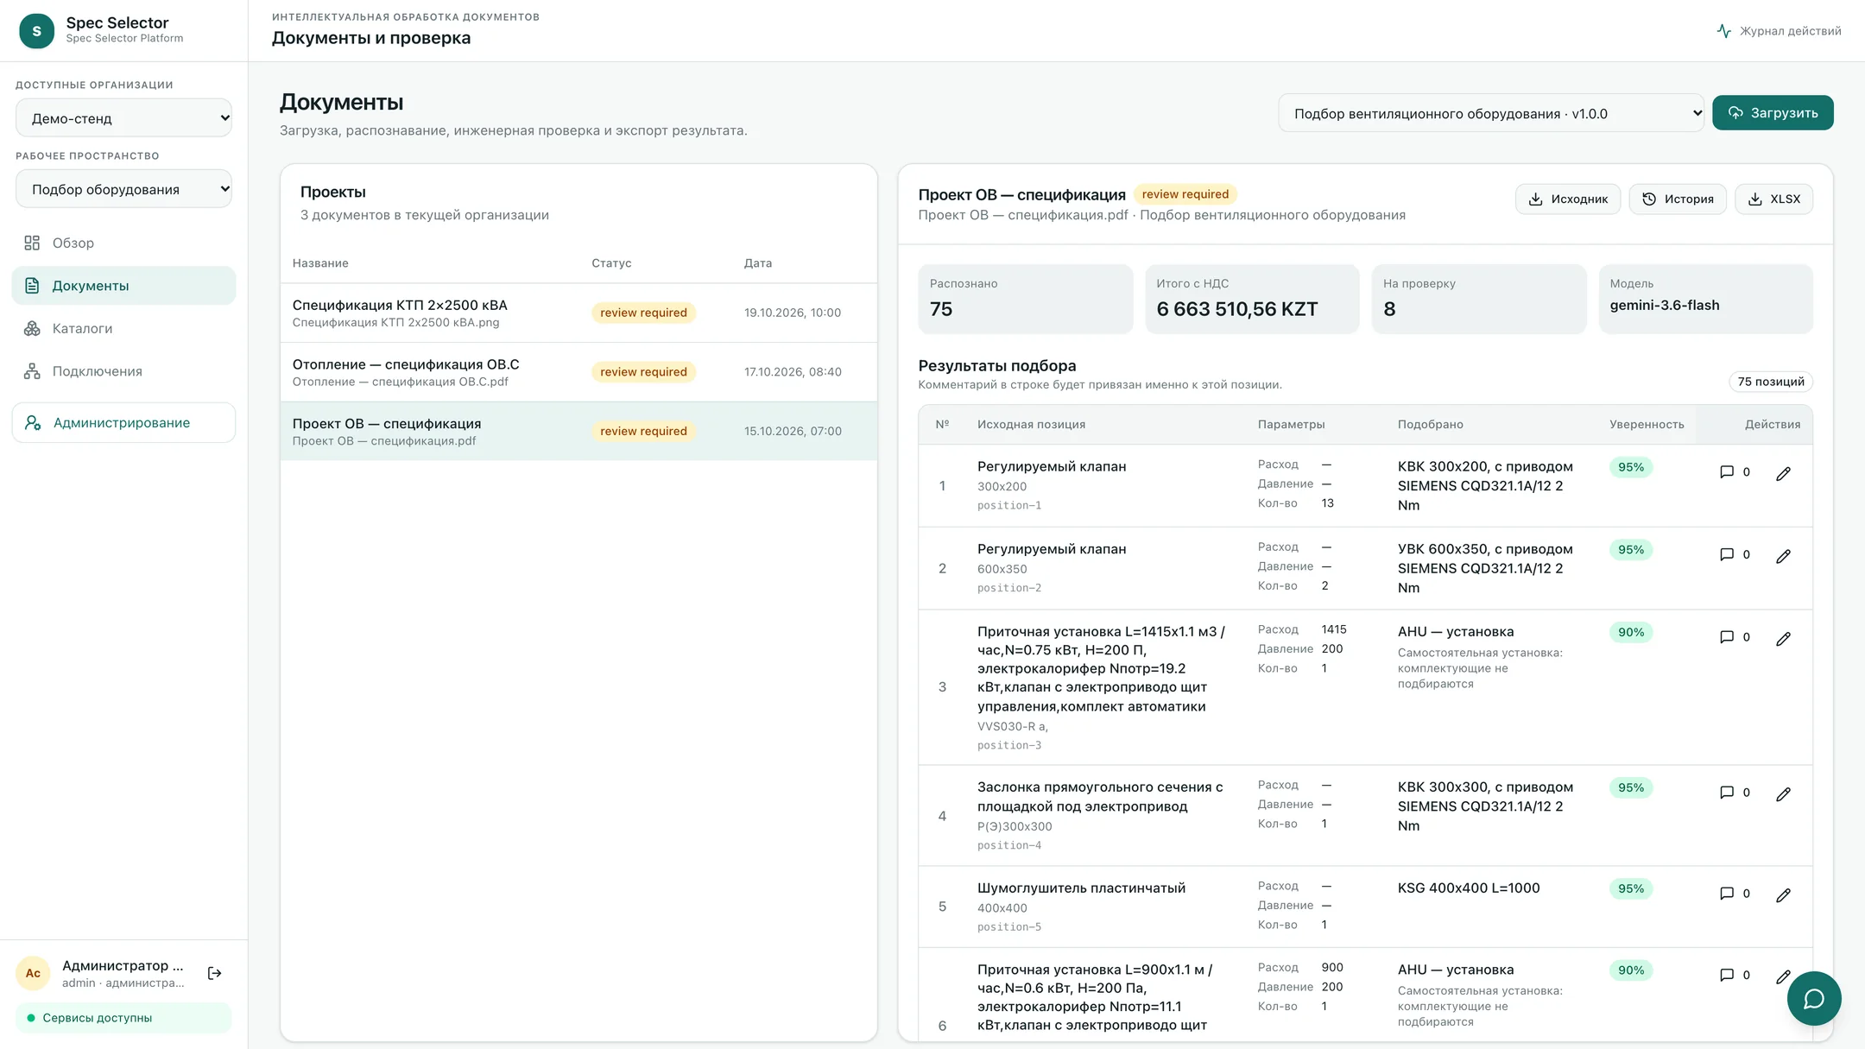Open Подключения in the sidebar

[123, 371]
